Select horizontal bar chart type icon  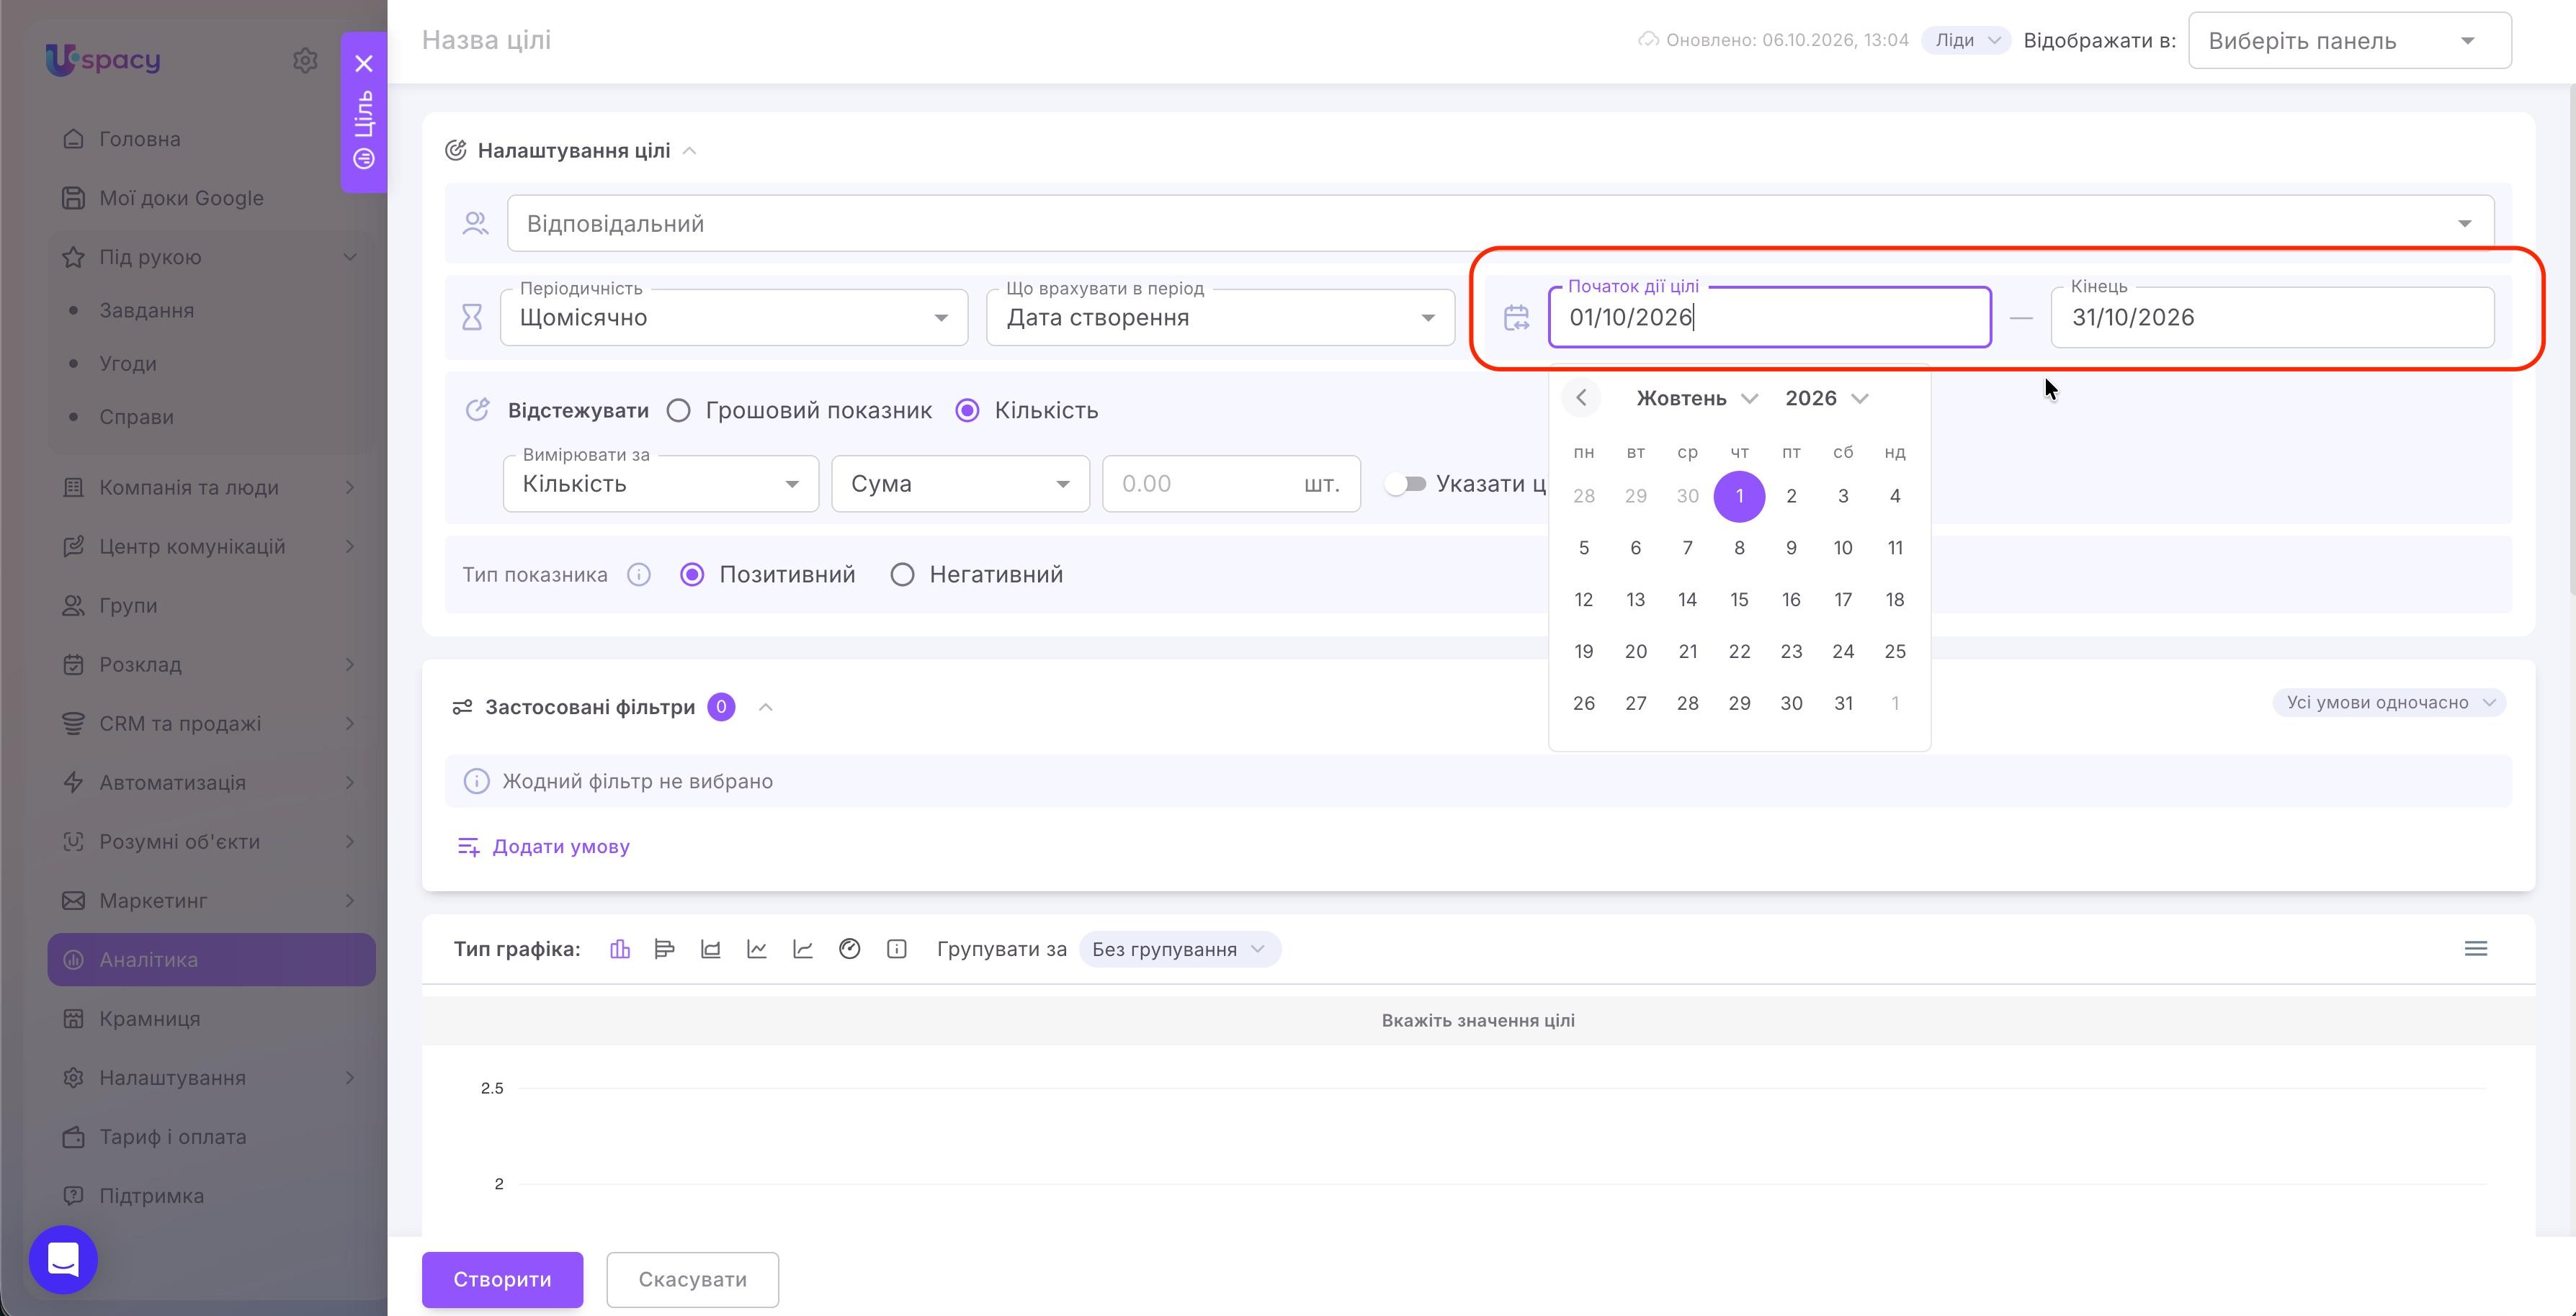pyautogui.click(x=664, y=948)
